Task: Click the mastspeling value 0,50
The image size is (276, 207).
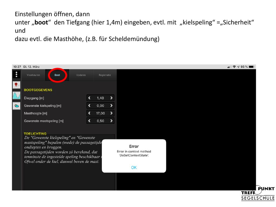Action: pos(100,121)
